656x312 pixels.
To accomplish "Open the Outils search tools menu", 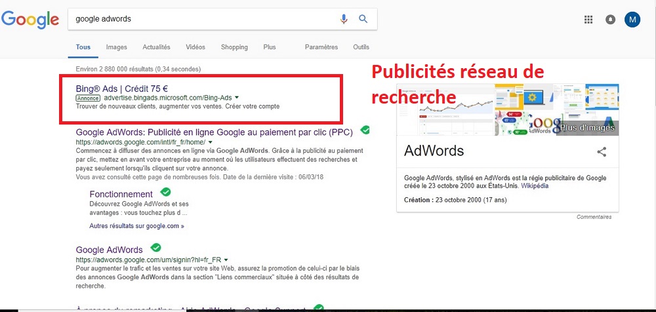I will (361, 47).
